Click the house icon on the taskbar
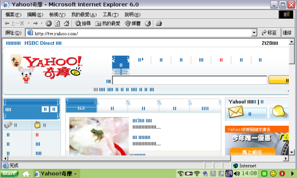Image resolution: width=297 pixels, height=178 pixels. [x=26, y=174]
